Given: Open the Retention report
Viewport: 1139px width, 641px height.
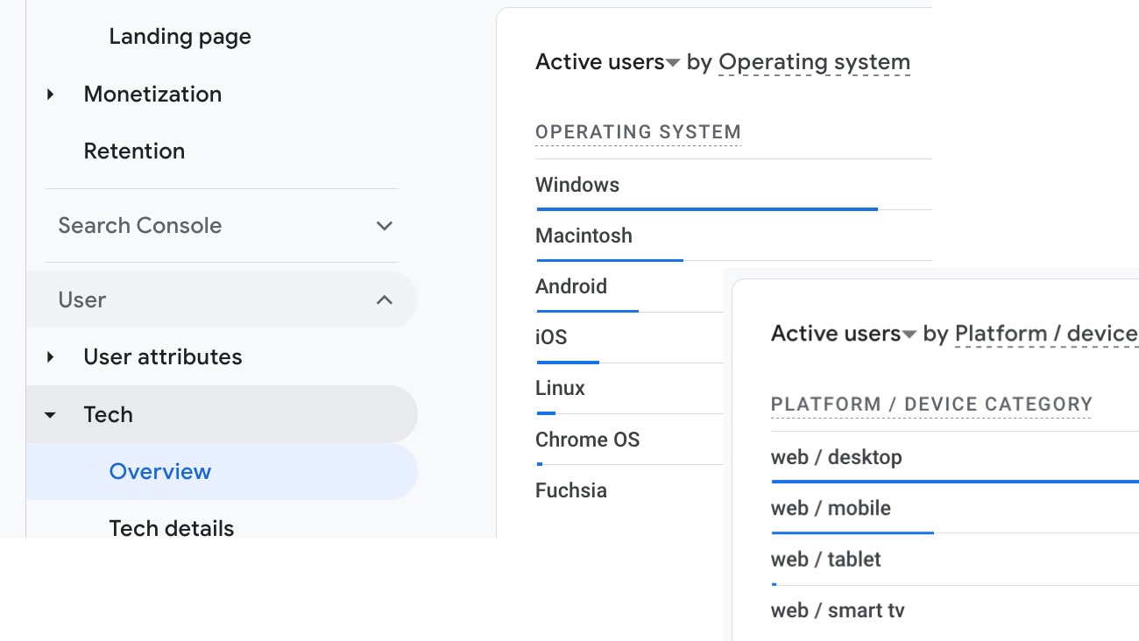Looking at the screenshot, I should (x=134, y=151).
